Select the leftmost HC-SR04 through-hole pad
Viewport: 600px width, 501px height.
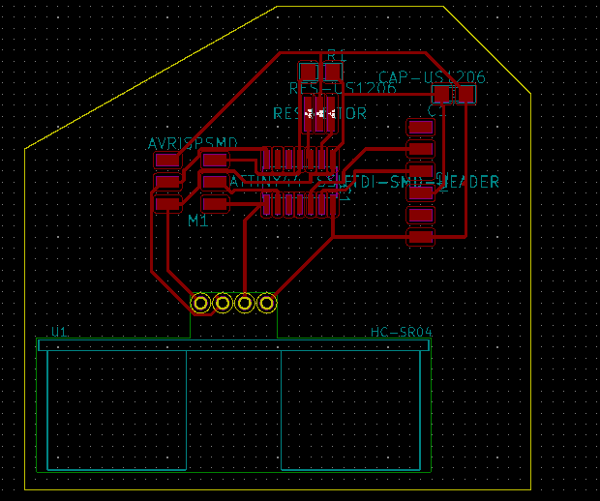pyautogui.click(x=200, y=304)
